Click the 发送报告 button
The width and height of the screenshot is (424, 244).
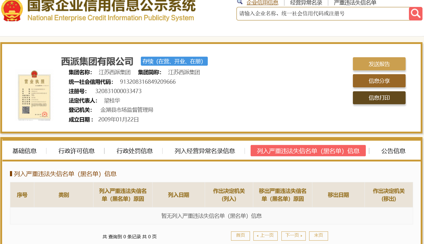tap(379, 64)
